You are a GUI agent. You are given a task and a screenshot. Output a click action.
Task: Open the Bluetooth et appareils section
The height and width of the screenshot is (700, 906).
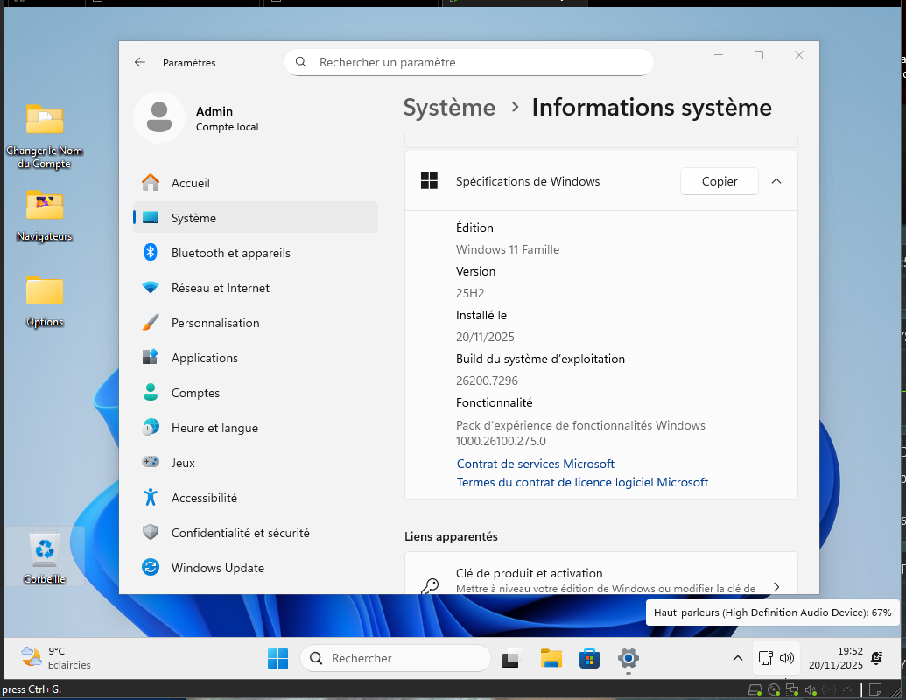point(230,253)
